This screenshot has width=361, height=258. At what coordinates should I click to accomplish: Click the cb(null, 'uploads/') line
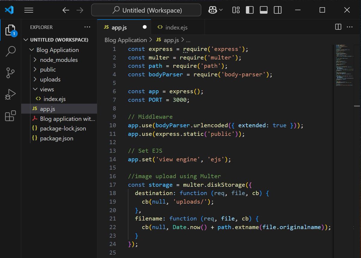178,202
